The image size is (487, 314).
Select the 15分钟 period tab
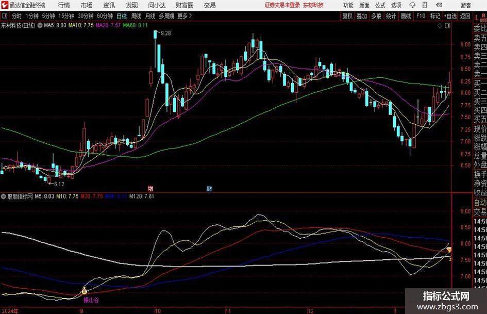[x=66, y=16]
